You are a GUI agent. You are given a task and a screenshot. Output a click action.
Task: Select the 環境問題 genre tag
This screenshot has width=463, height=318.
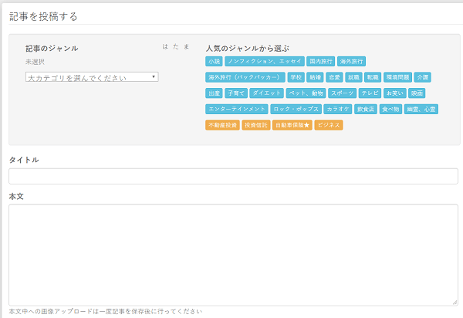(x=397, y=77)
